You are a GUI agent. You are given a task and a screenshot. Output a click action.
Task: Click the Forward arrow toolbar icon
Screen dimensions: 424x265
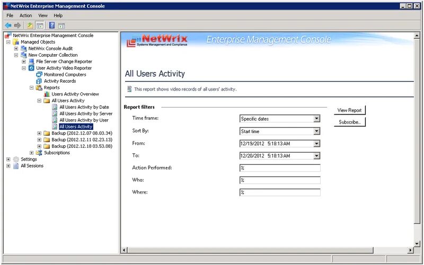[x=17, y=25]
